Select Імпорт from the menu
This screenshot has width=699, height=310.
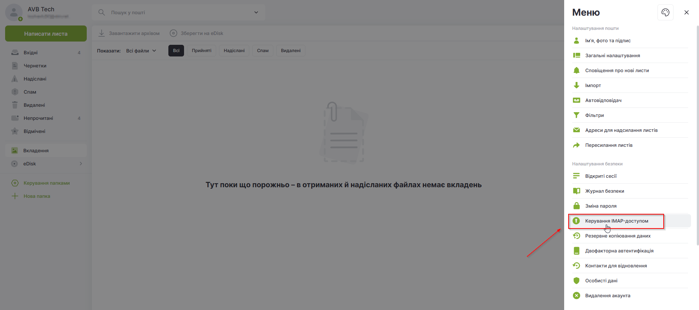(630, 85)
